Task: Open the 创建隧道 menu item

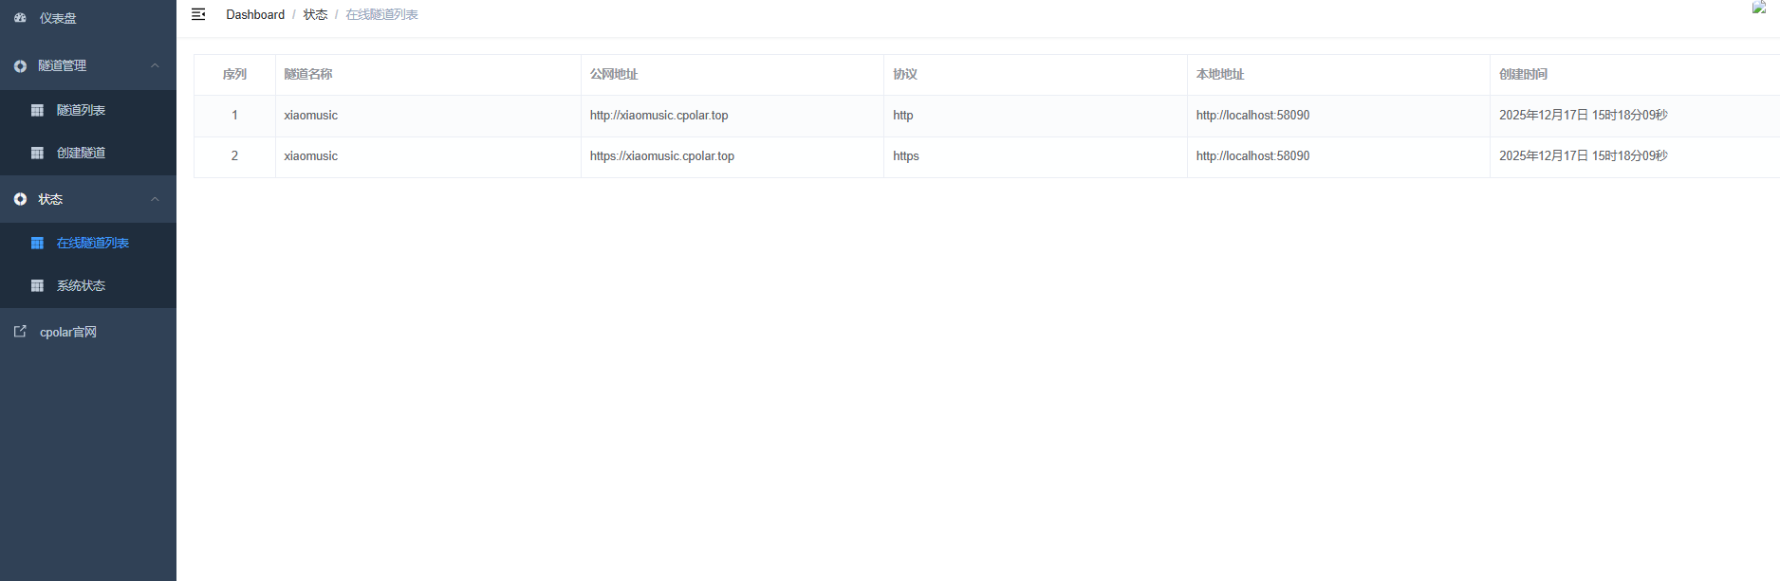Action: (81, 154)
